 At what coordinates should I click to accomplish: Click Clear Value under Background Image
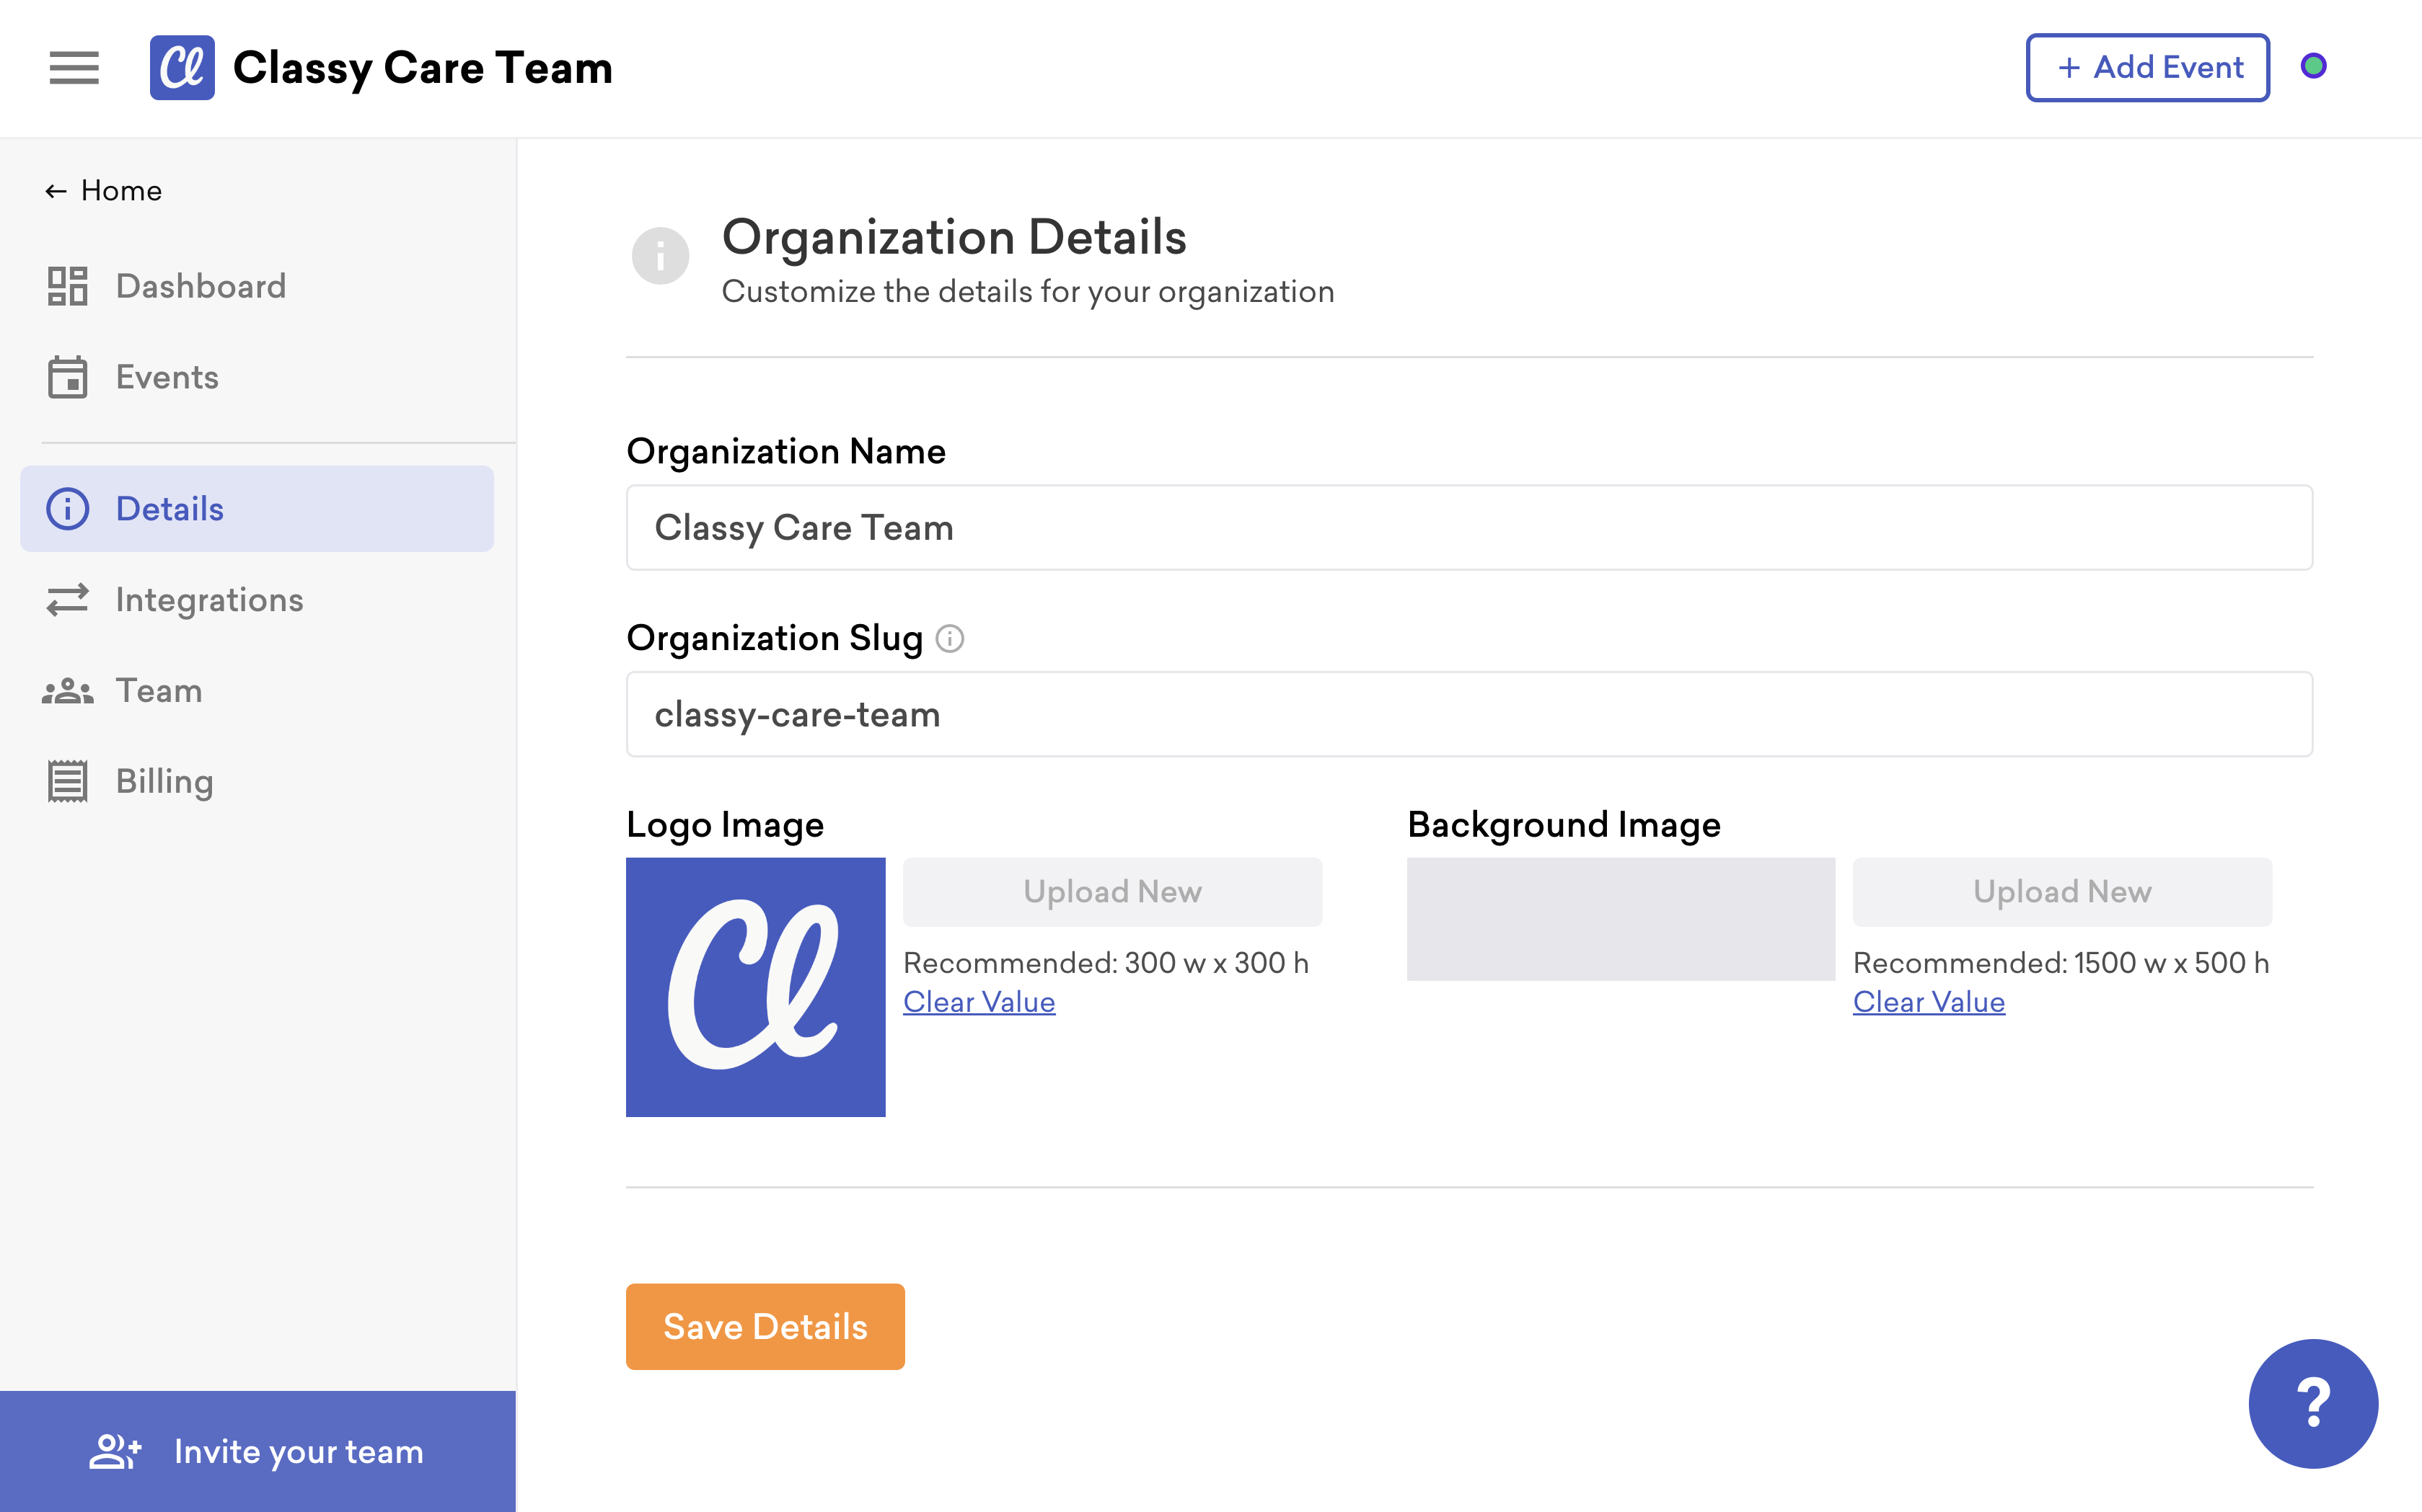(x=1929, y=1002)
